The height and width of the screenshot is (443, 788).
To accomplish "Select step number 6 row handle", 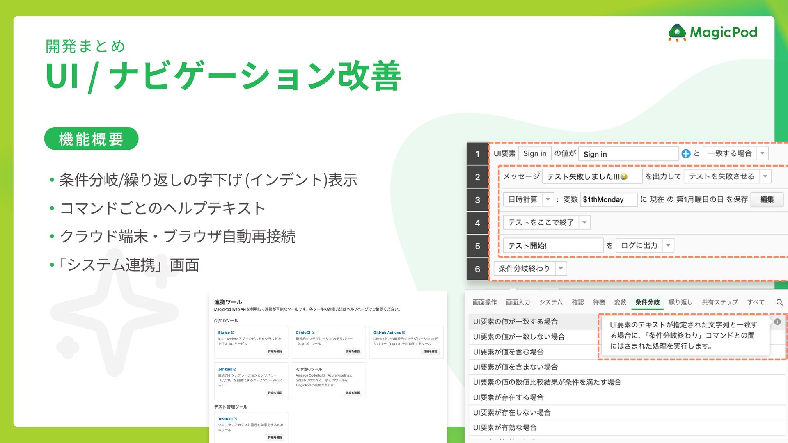I will pos(477,269).
